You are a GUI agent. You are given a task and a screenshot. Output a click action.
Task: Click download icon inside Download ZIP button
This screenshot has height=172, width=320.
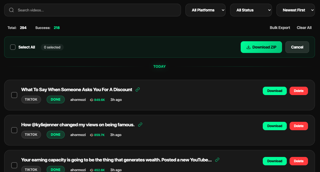(248, 47)
